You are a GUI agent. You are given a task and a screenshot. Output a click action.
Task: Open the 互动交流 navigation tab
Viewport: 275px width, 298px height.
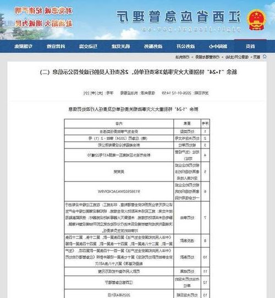(x=89, y=46)
